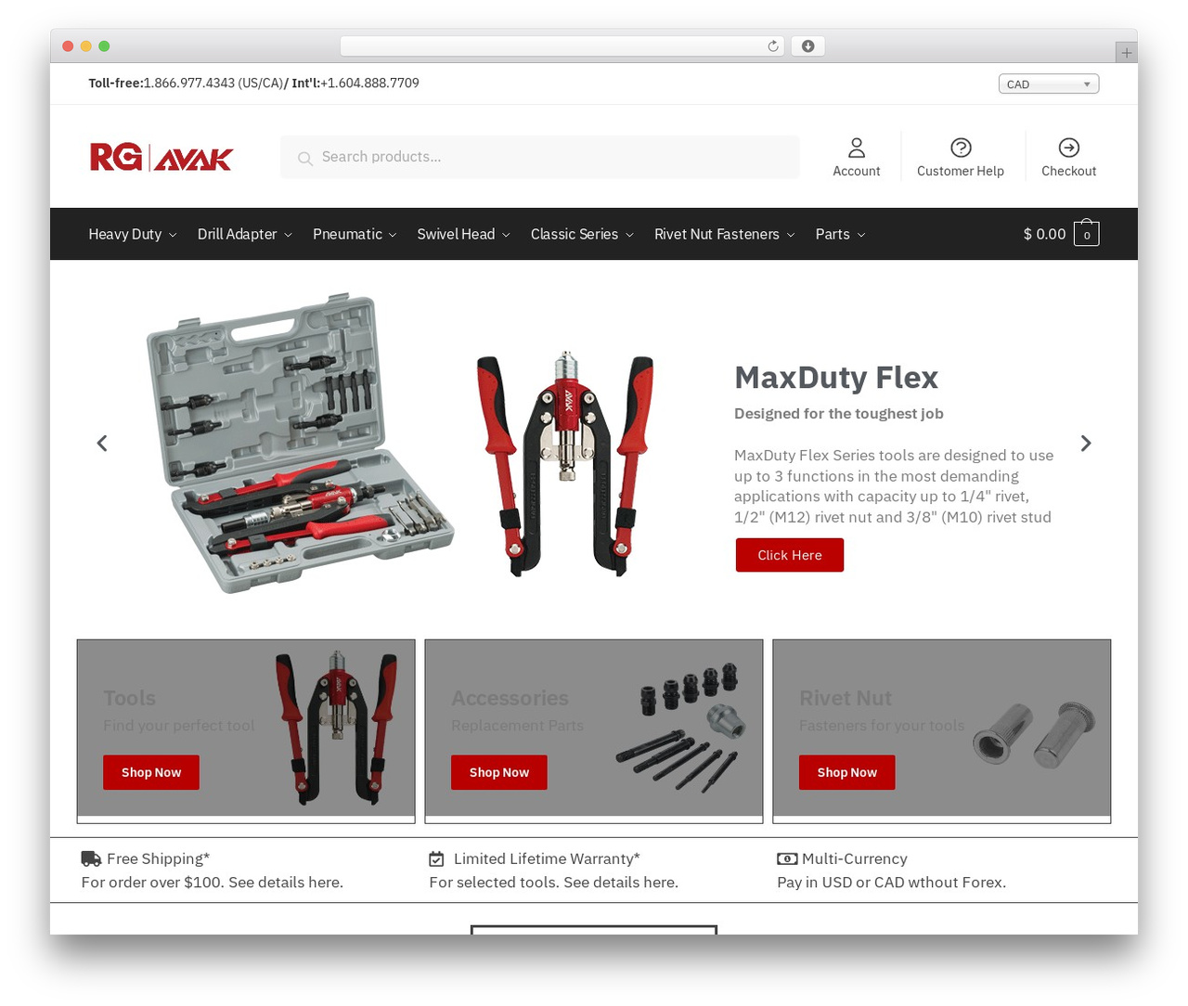Click the Multi-Currency money icon
Screen dimensions: 1188x1006
tap(787, 859)
